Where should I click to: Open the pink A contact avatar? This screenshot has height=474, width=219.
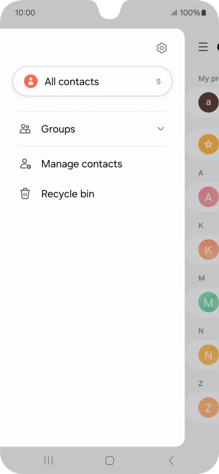pos(208,197)
